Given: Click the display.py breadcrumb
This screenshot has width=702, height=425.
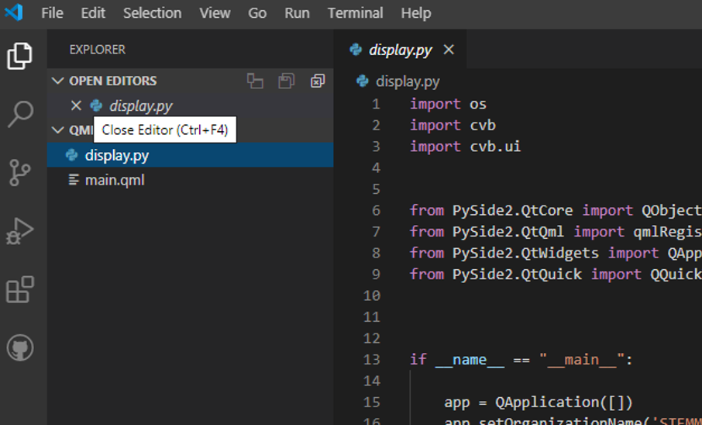Looking at the screenshot, I should (x=407, y=81).
